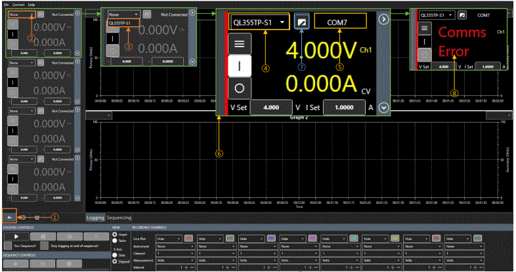
Task: Select the Date X-axis radio button
Action: [115, 255]
